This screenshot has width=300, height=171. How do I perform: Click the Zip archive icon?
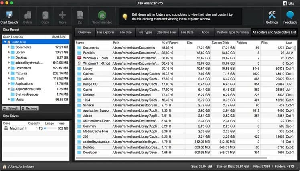tap(80, 15)
